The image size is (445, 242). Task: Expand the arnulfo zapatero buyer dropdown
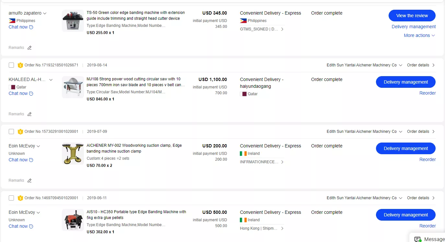pos(45,13)
